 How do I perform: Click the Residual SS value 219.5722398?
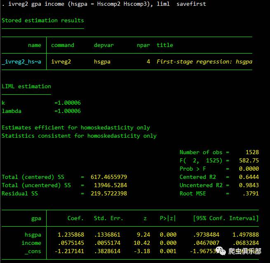109,193
